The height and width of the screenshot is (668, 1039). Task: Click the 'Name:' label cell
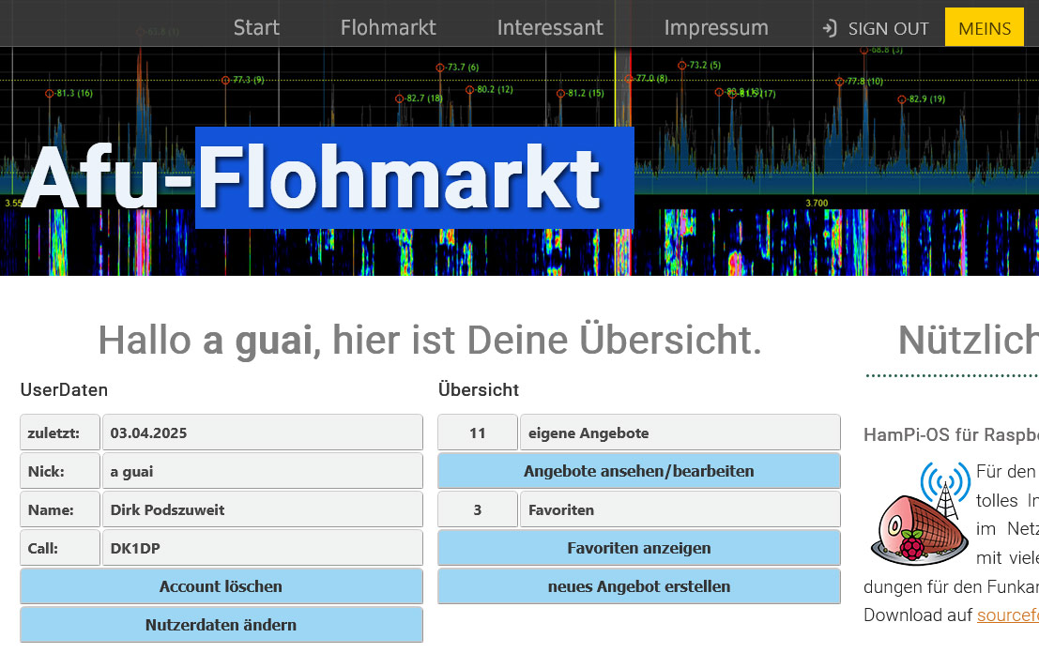(60, 509)
